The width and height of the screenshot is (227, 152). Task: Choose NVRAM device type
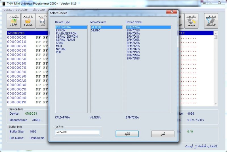point(61,49)
